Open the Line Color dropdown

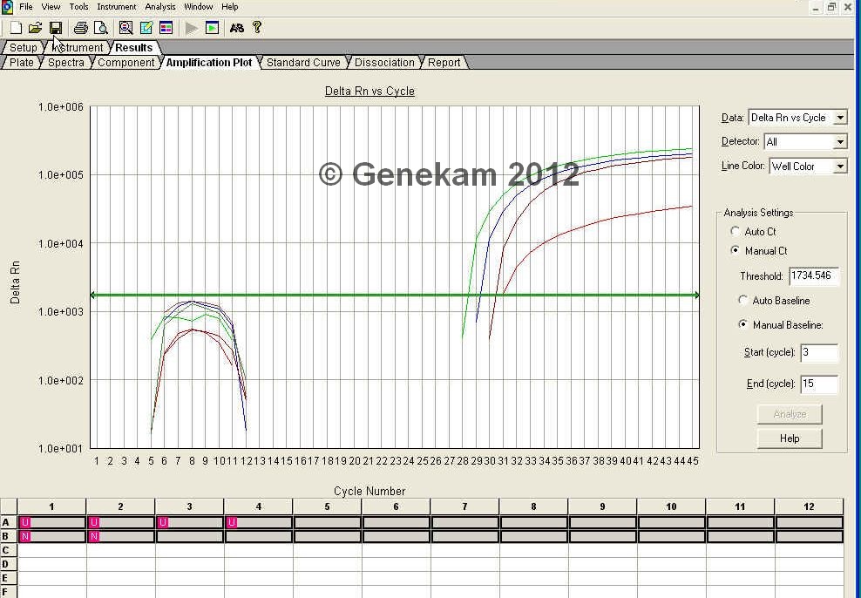coord(840,166)
